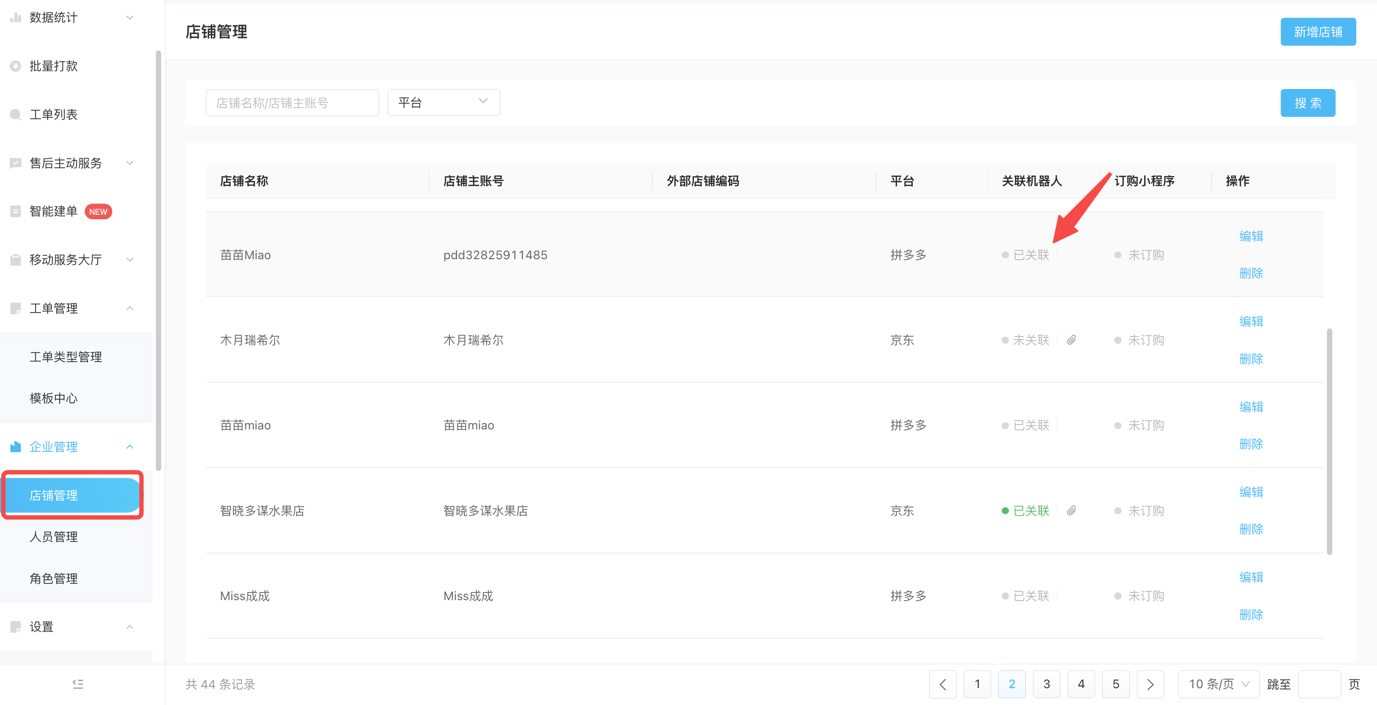Click 删除 for 智晓多谋水果店
Screen dimensions: 1377x705
coord(1251,529)
